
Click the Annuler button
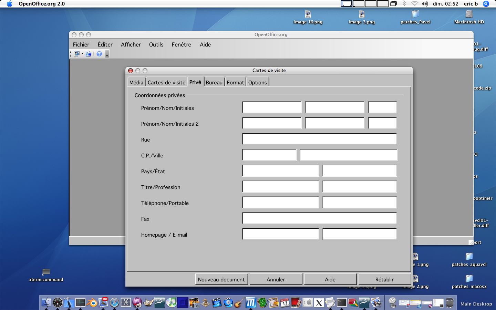(x=276, y=279)
